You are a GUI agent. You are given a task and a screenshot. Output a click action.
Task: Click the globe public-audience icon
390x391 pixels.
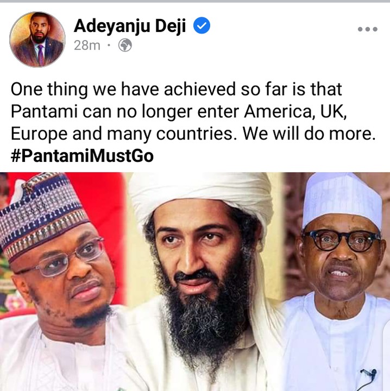125,45
